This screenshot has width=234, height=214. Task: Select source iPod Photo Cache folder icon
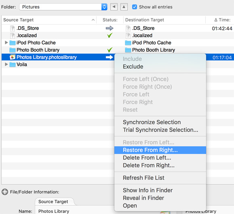[x=13, y=43]
